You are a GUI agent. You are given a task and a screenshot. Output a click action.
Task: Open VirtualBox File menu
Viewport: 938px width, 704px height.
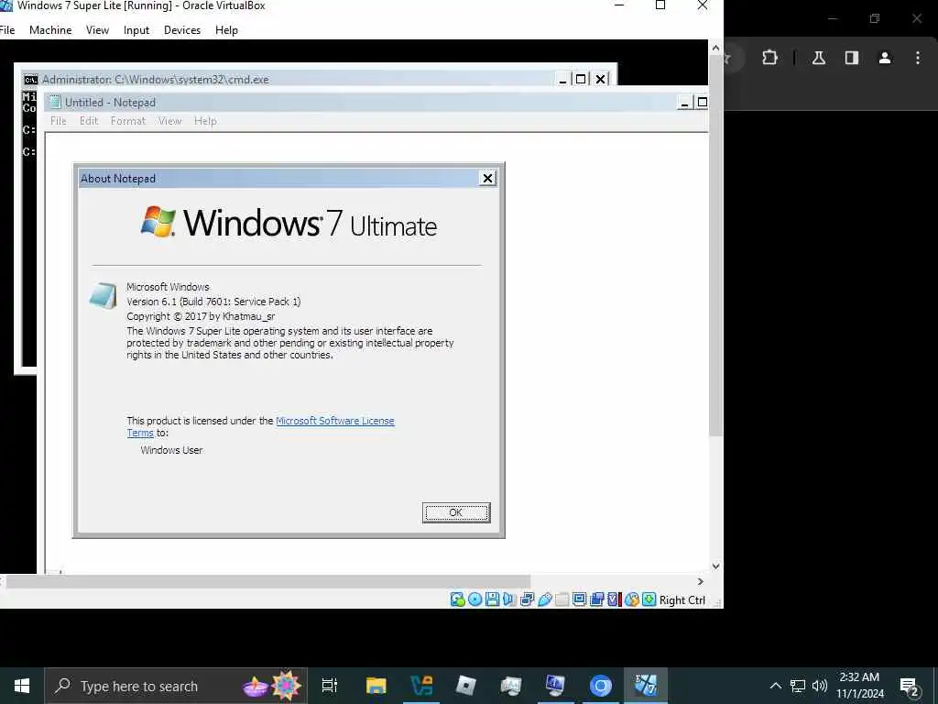coord(7,30)
